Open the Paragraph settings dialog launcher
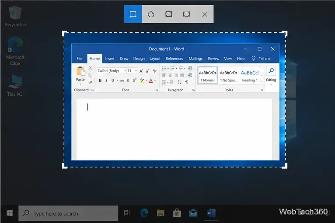Viewport: 335px width, 223px height. (194, 90)
